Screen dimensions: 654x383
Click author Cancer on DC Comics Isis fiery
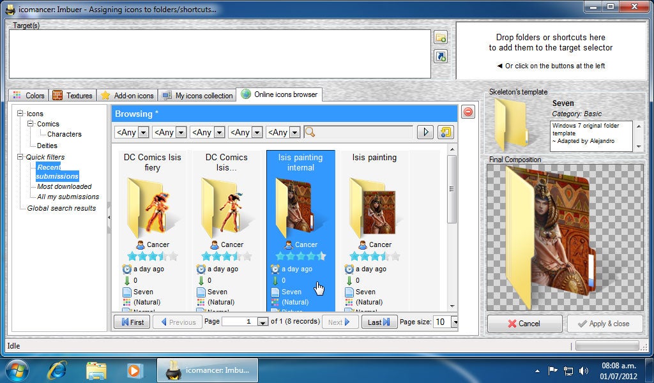coord(153,244)
